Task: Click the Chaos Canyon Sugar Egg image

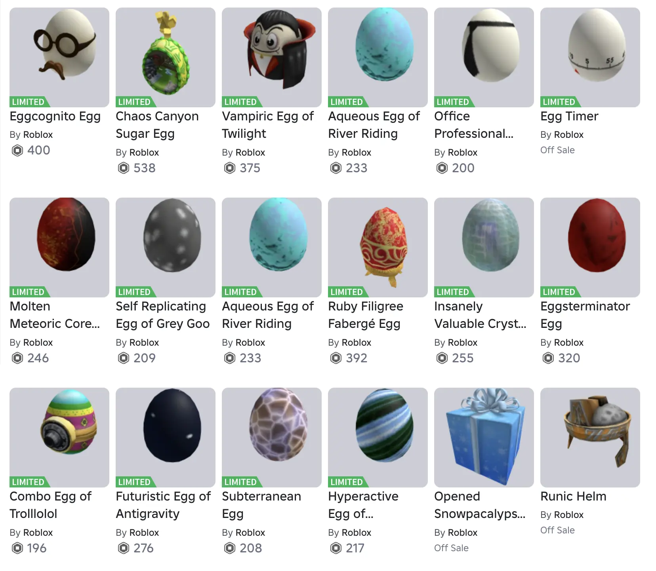Action: [166, 57]
